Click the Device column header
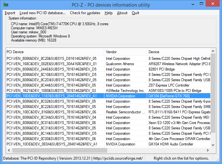Viewport: 222px width, 164px height. coord(179,52)
